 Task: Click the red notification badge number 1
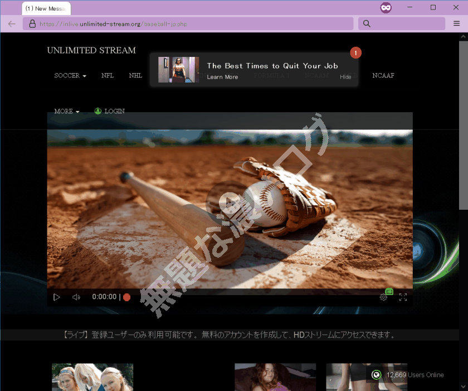355,53
